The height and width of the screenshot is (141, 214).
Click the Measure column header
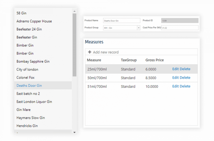click(94, 60)
